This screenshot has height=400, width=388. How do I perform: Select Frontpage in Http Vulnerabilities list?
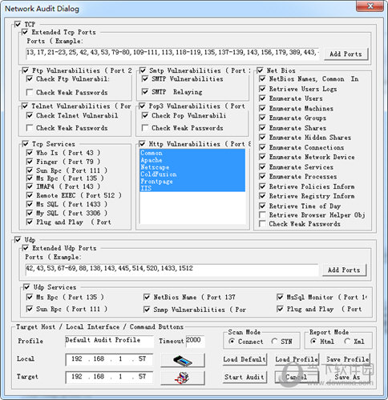tap(192, 182)
